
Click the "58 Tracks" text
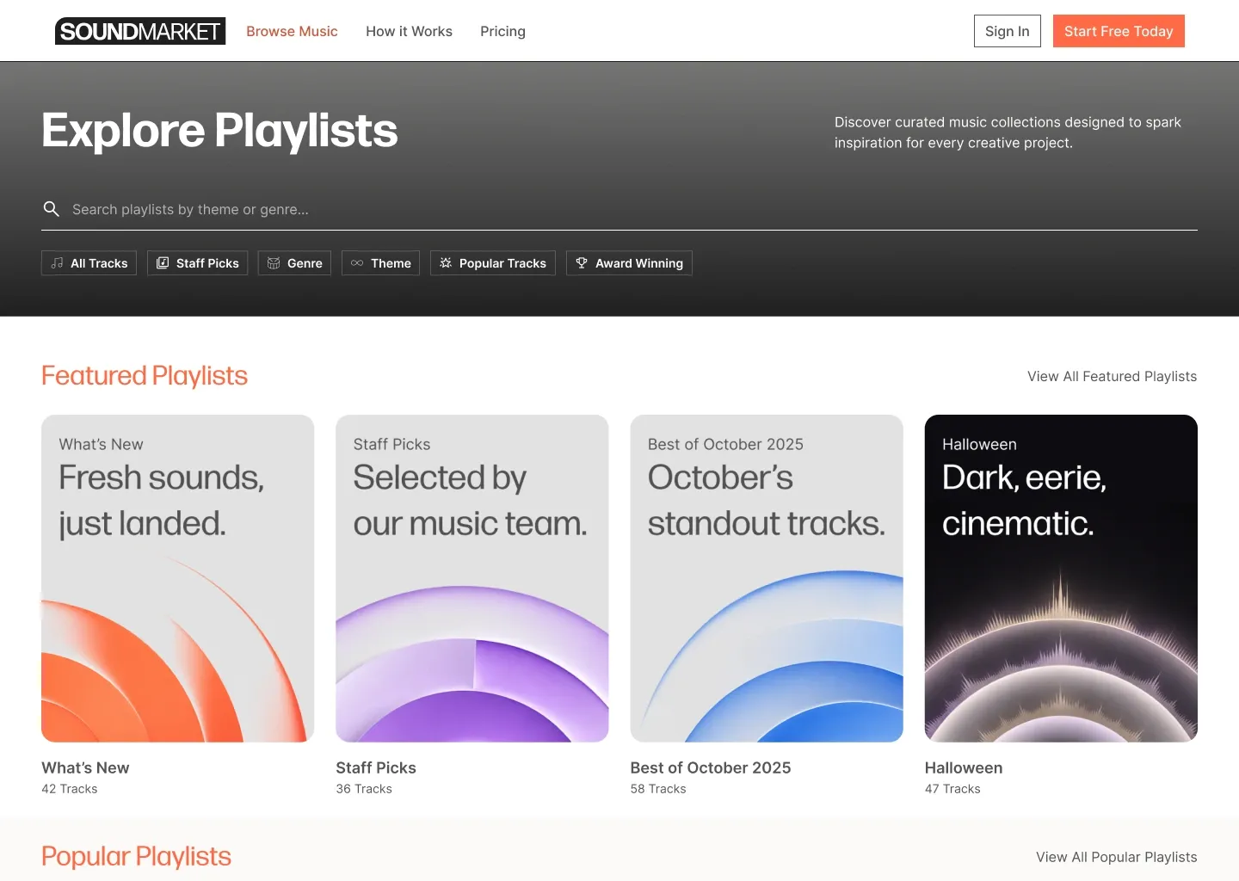click(x=658, y=789)
